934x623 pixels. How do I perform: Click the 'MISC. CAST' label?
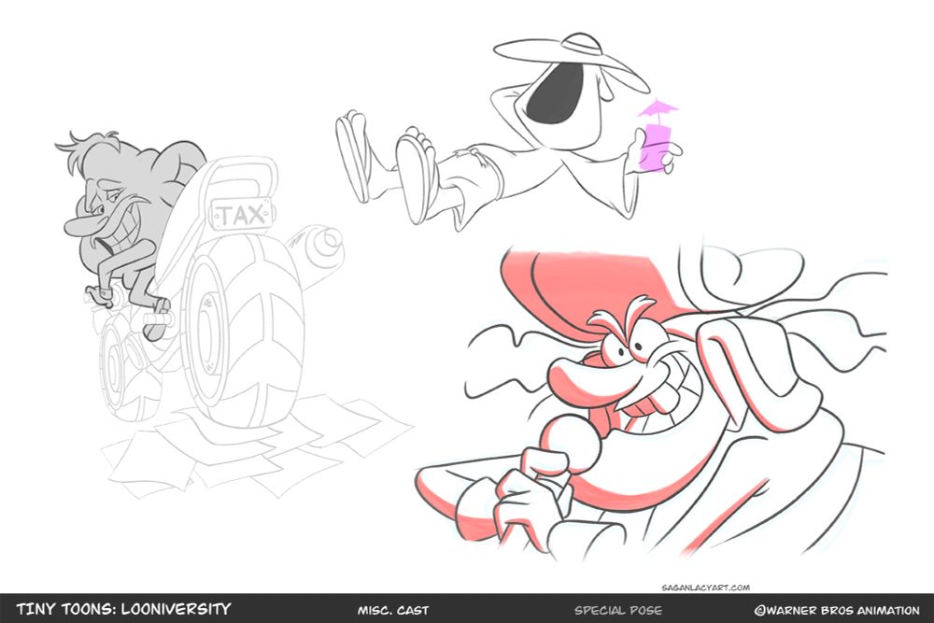click(393, 610)
